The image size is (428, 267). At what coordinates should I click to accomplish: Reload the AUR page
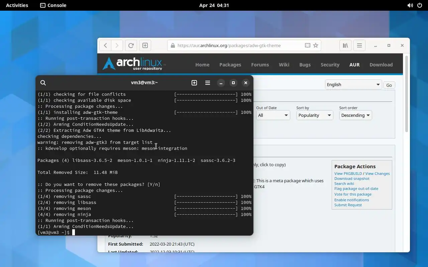point(131,45)
